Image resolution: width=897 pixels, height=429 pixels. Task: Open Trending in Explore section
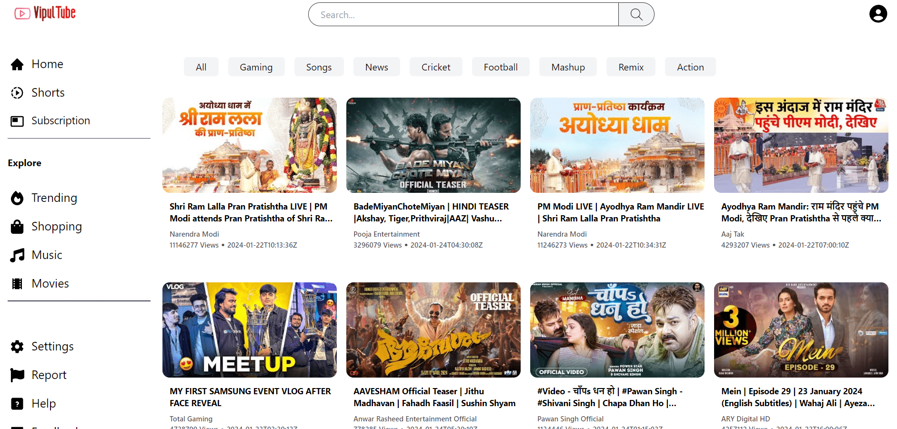tap(54, 198)
